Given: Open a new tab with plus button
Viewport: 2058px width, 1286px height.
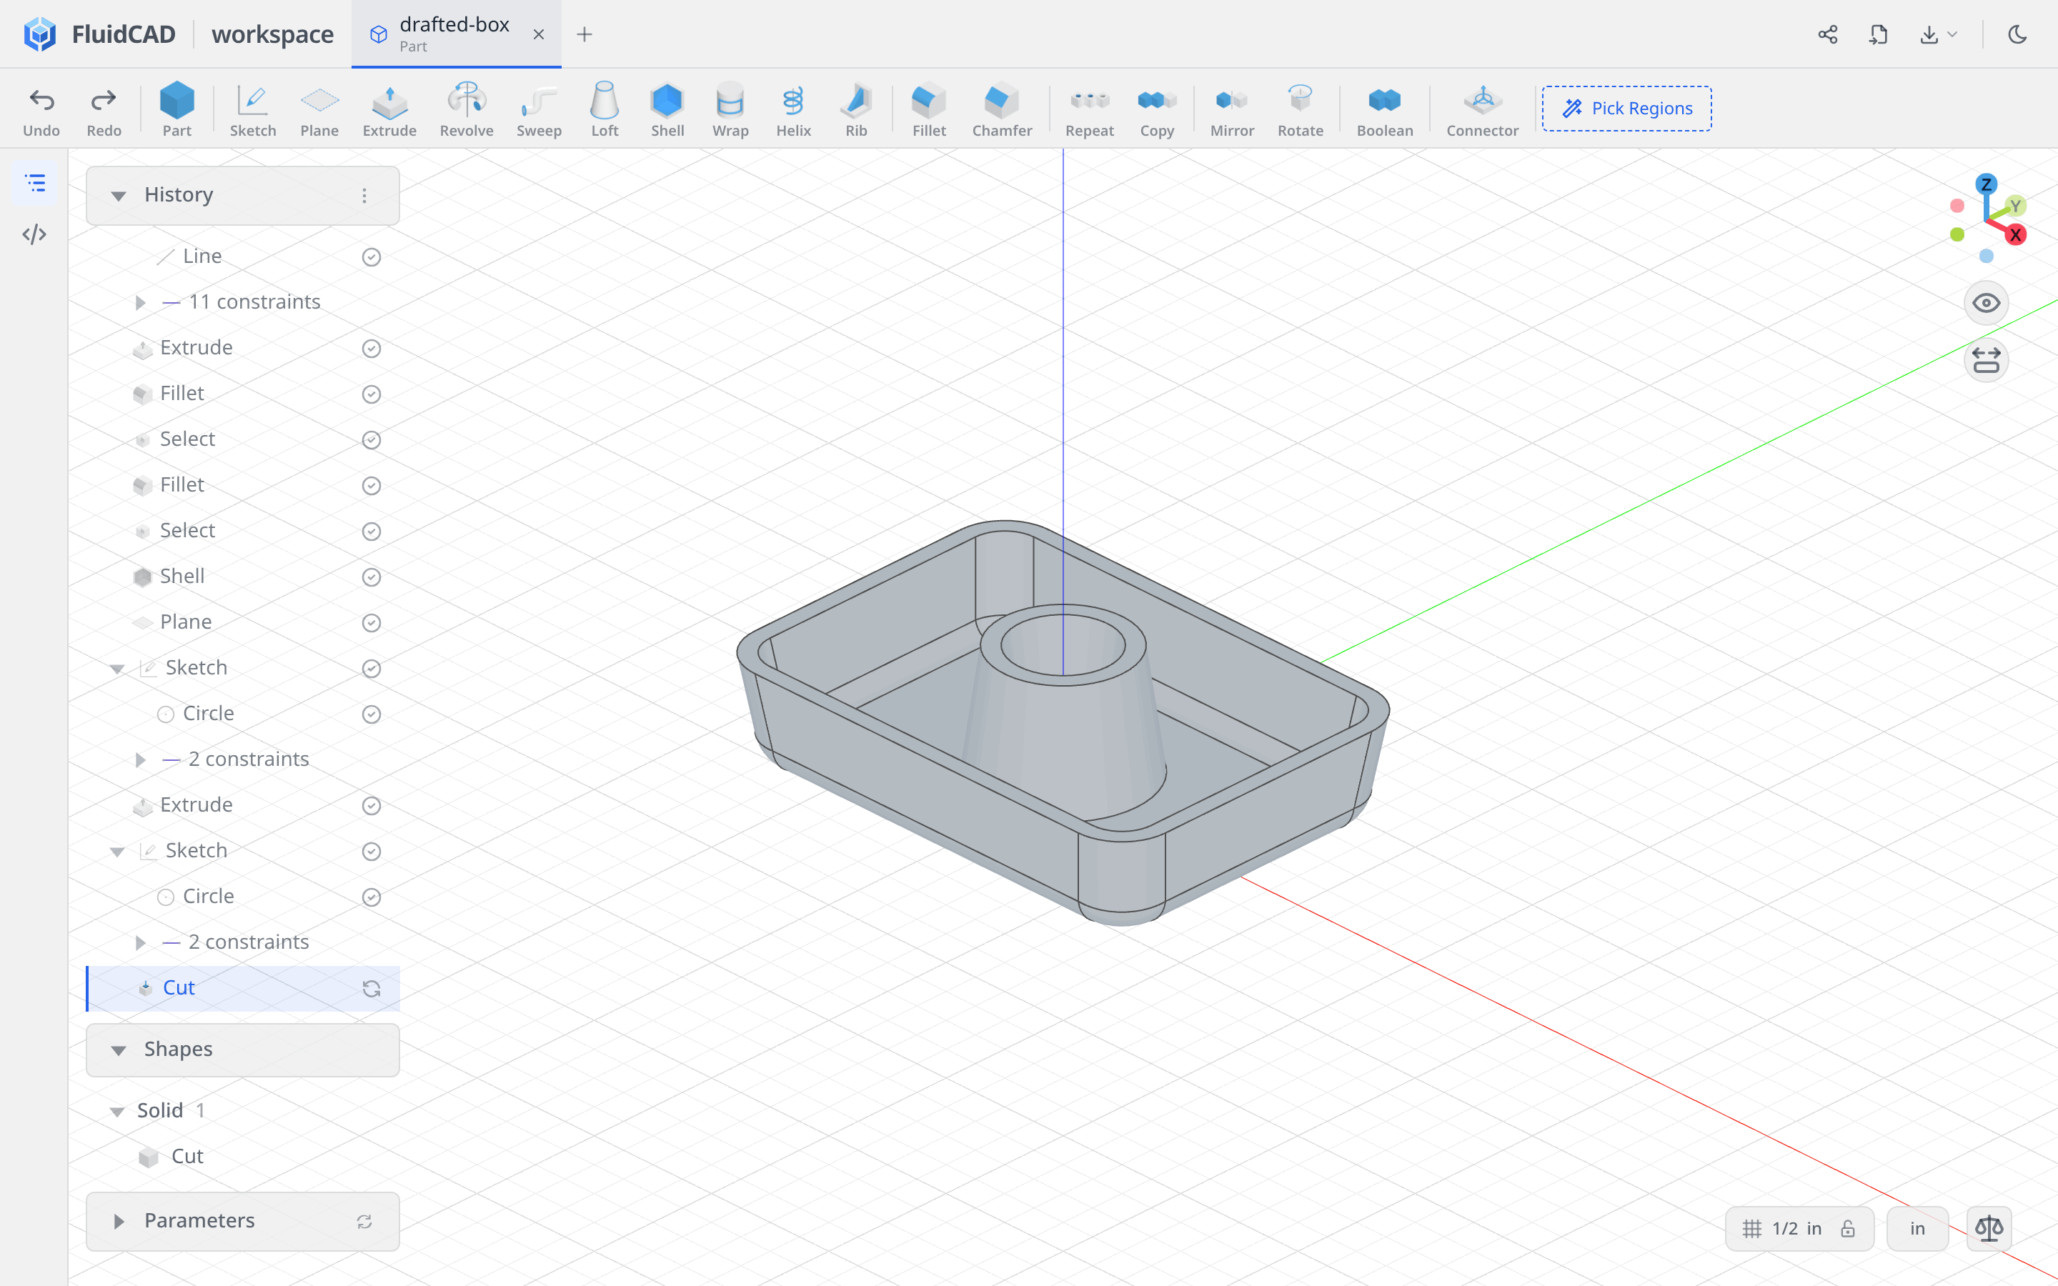Looking at the screenshot, I should [585, 34].
